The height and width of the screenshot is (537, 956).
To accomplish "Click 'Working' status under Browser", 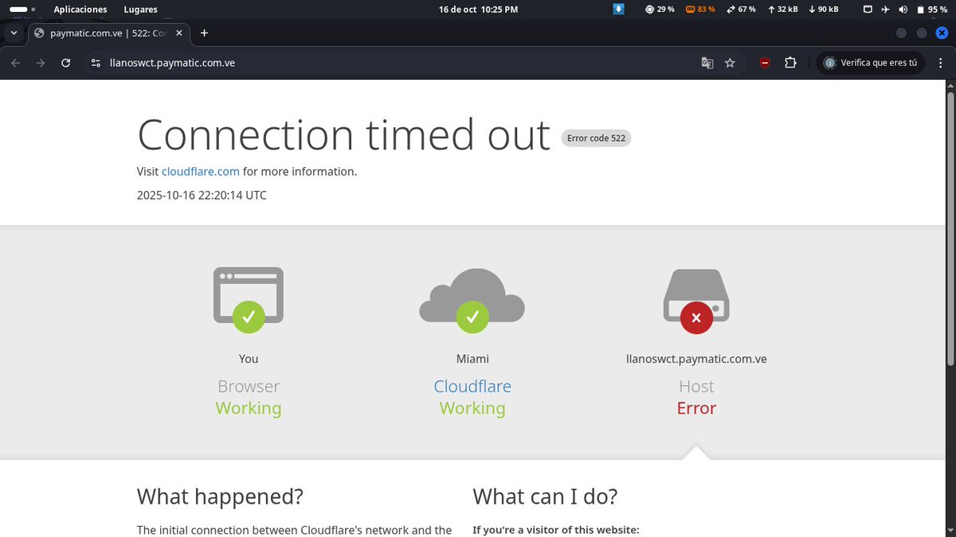I will 249,408.
